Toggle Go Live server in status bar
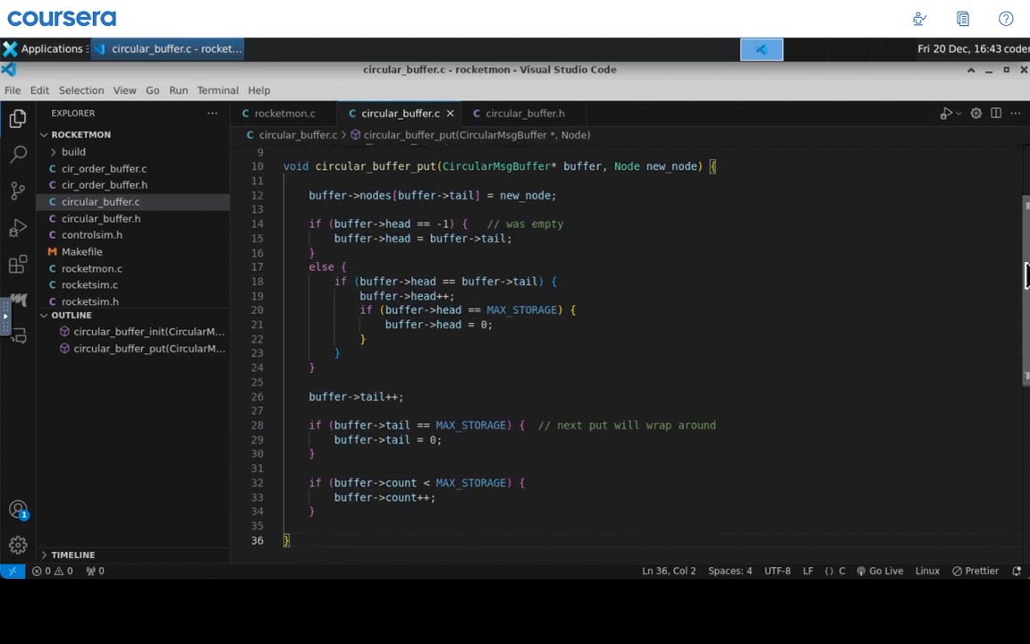The width and height of the screenshot is (1030, 644). [x=879, y=571]
